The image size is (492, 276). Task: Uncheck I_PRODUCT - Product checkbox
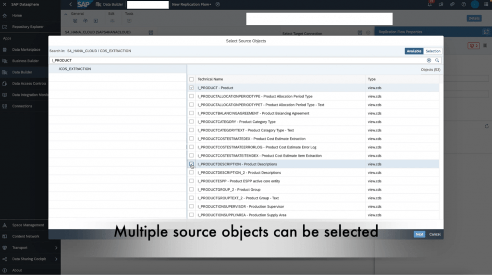click(191, 88)
